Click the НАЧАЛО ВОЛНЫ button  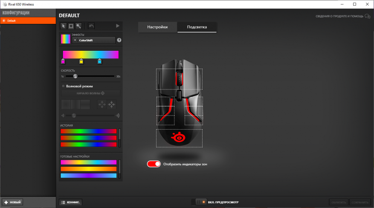coord(91,93)
